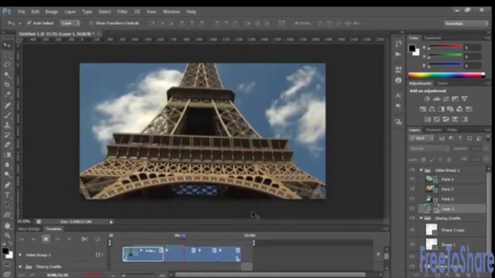Select the Quick Selection tool
Viewport: 495px width, 278px height.
7,75
